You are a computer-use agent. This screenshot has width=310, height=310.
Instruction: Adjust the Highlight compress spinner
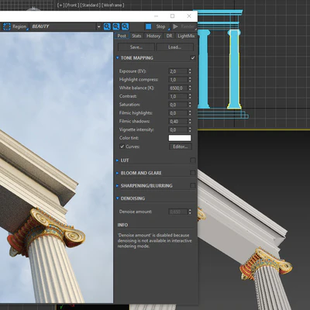[x=190, y=80]
